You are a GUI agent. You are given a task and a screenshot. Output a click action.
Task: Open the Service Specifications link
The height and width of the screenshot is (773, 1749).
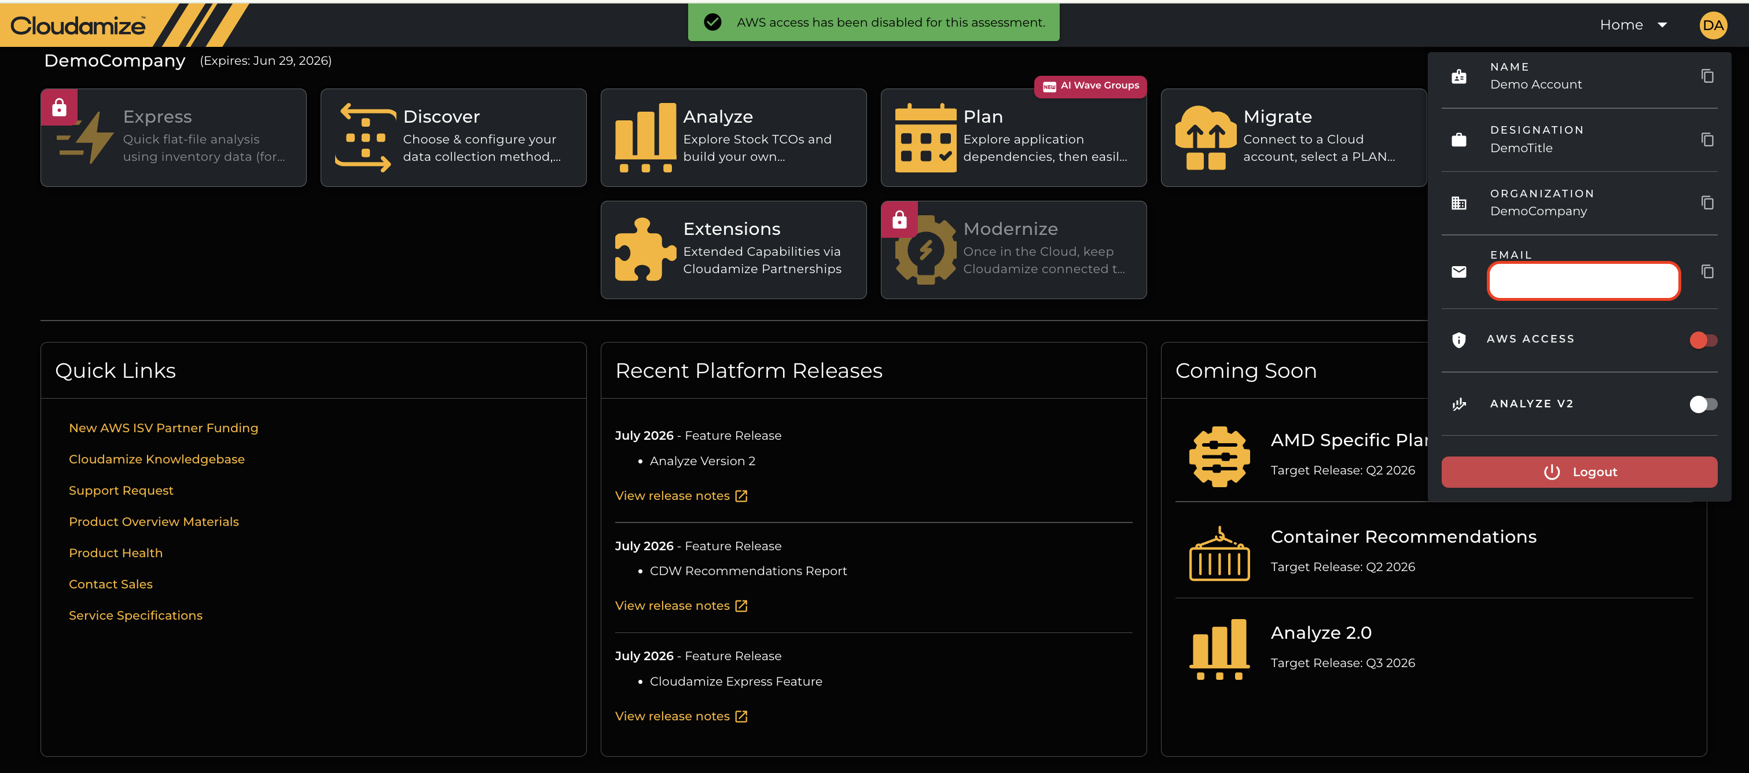[136, 615]
